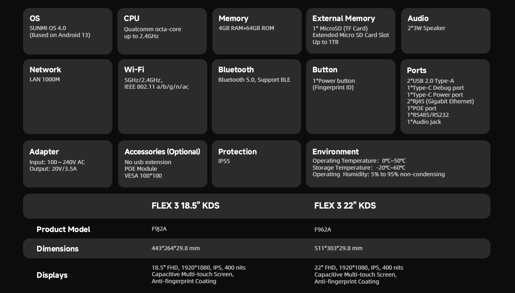Image resolution: width=515 pixels, height=293 pixels.
Task: Click the Button card heading
Action: coord(325,70)
